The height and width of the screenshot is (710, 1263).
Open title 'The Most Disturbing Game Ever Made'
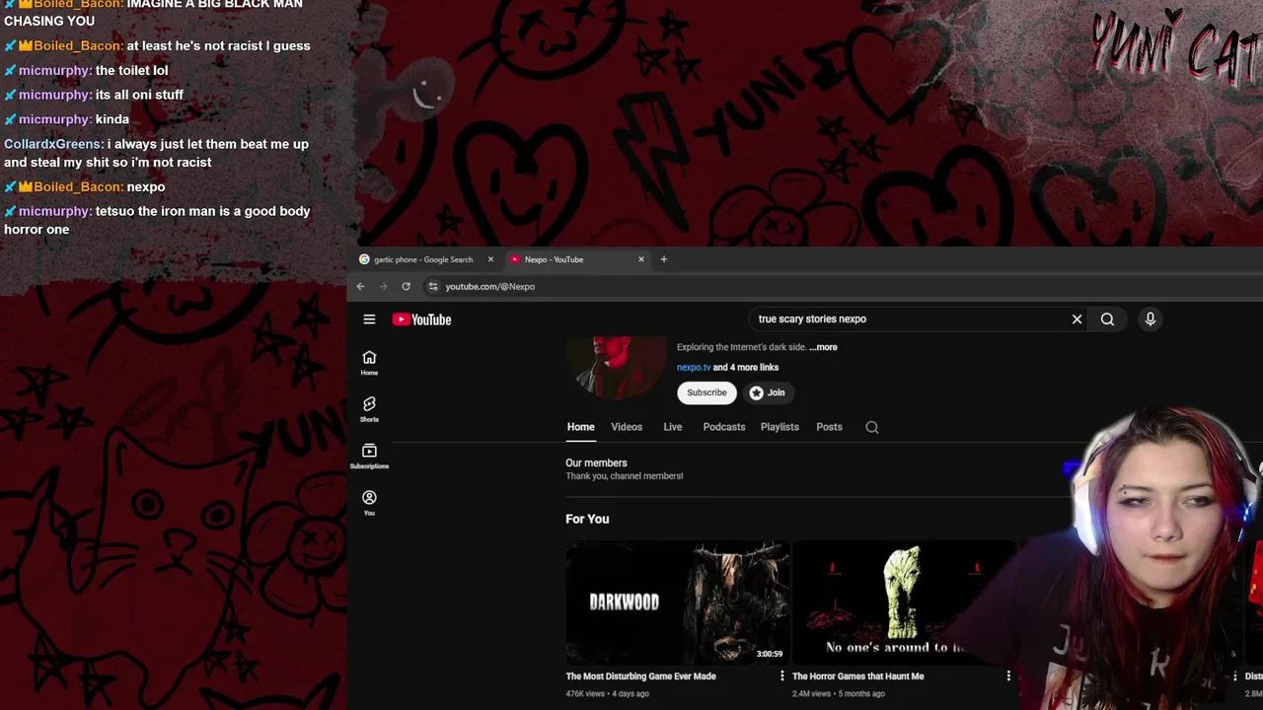click(640, 676)
